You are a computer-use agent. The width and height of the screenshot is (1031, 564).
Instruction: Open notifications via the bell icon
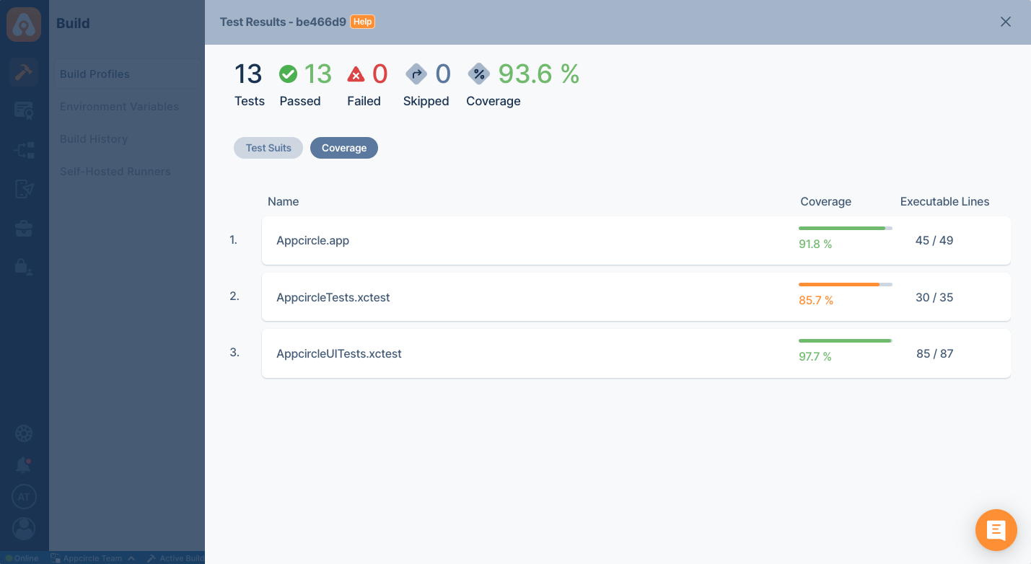[24, 464]
